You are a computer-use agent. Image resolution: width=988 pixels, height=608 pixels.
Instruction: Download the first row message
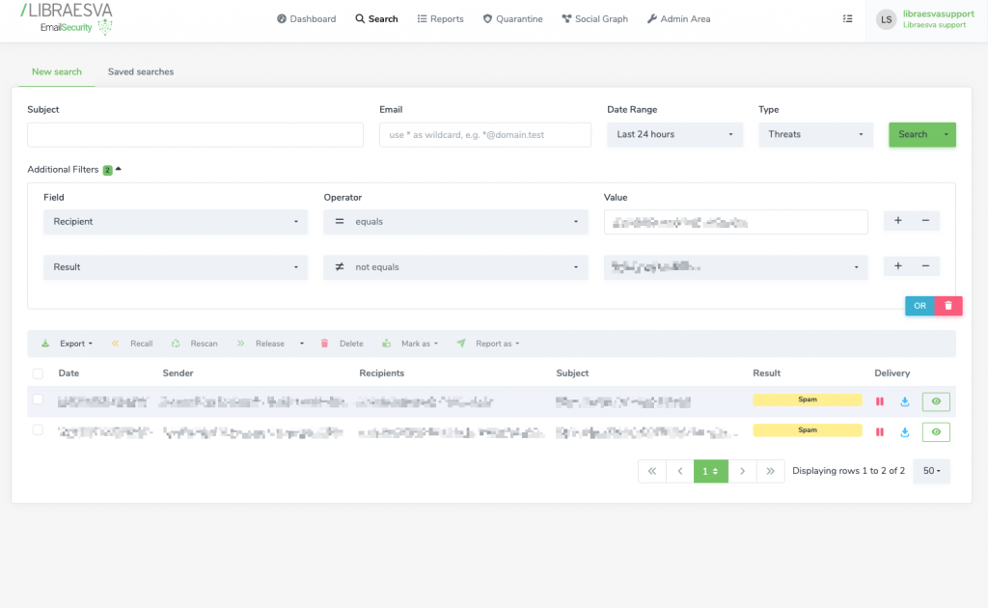[905, 401]
